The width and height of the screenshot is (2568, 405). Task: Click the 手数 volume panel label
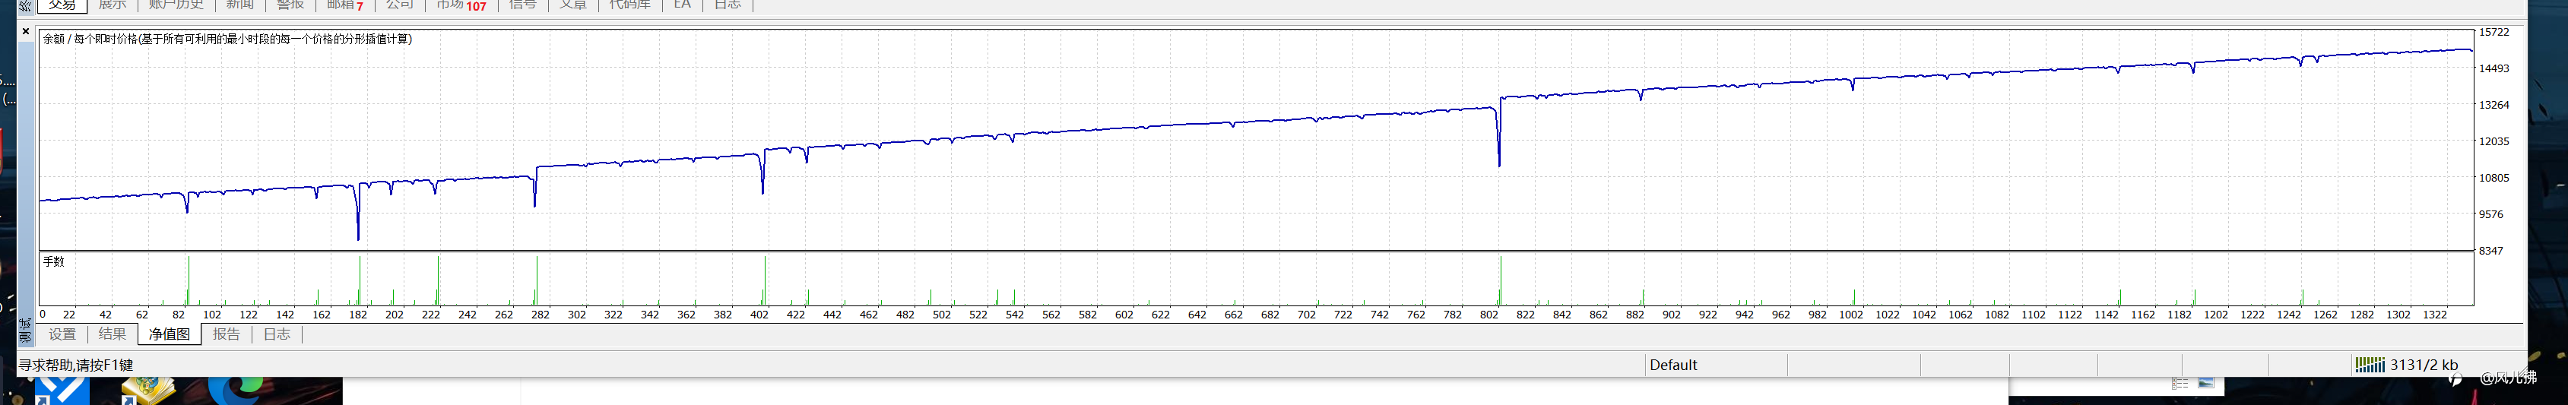click(54, 261)
